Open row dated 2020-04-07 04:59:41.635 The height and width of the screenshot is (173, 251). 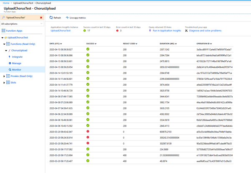tap(141, 108)
